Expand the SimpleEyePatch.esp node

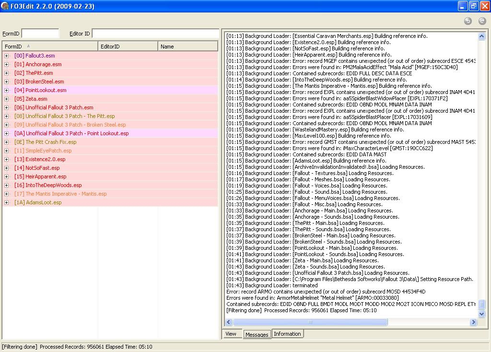click(x=7, y=151)
